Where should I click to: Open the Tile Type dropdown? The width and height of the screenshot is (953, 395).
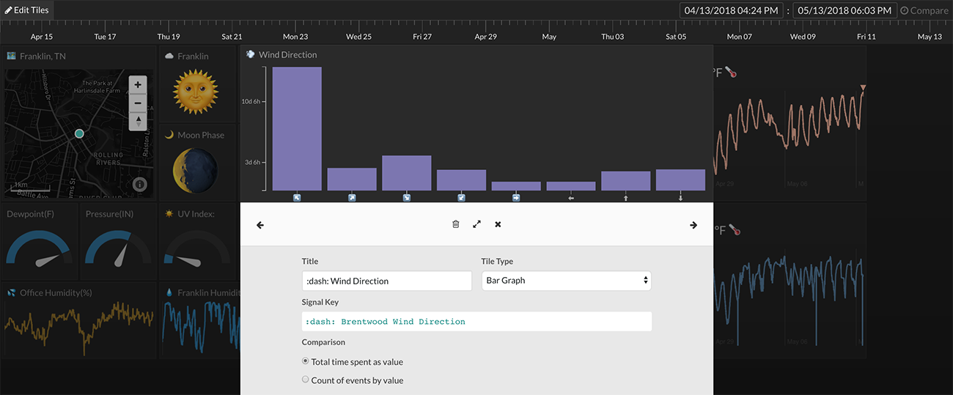[566, 281]
